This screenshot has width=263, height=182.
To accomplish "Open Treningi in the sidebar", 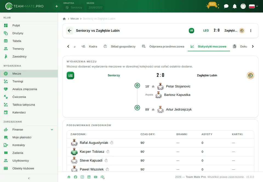I will (29, 81).
